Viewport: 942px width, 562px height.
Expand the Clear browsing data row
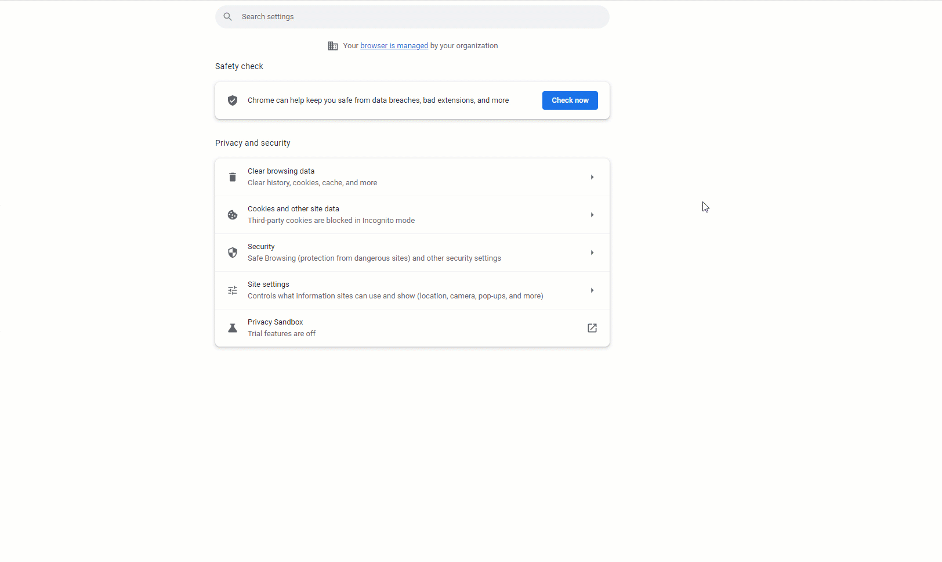[x=592, y=176]
